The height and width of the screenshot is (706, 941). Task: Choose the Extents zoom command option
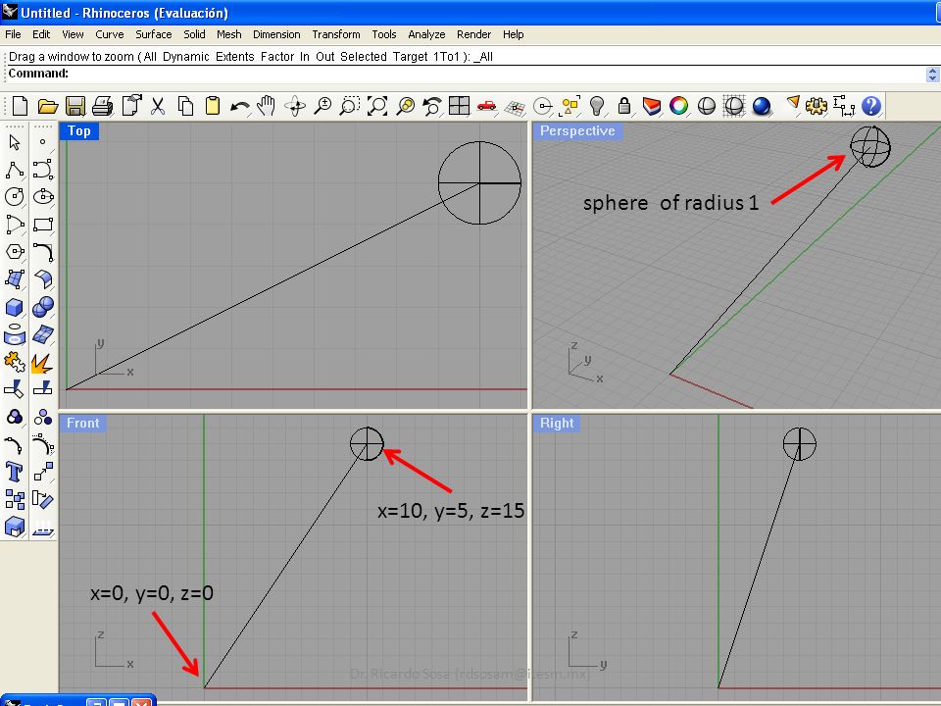pyautogui.click(x=235, y=57)
